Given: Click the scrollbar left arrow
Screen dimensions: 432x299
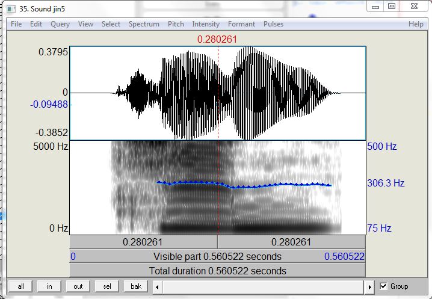Looking at the screenshot, I should coord(157,287).
